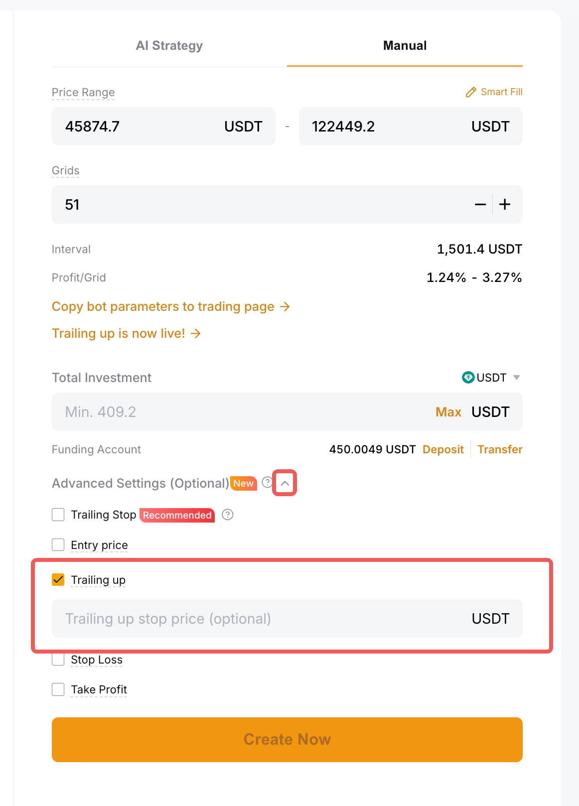Click the Smart Fill pencil icon
Viewport: 579px width, 806px height.
471,92
